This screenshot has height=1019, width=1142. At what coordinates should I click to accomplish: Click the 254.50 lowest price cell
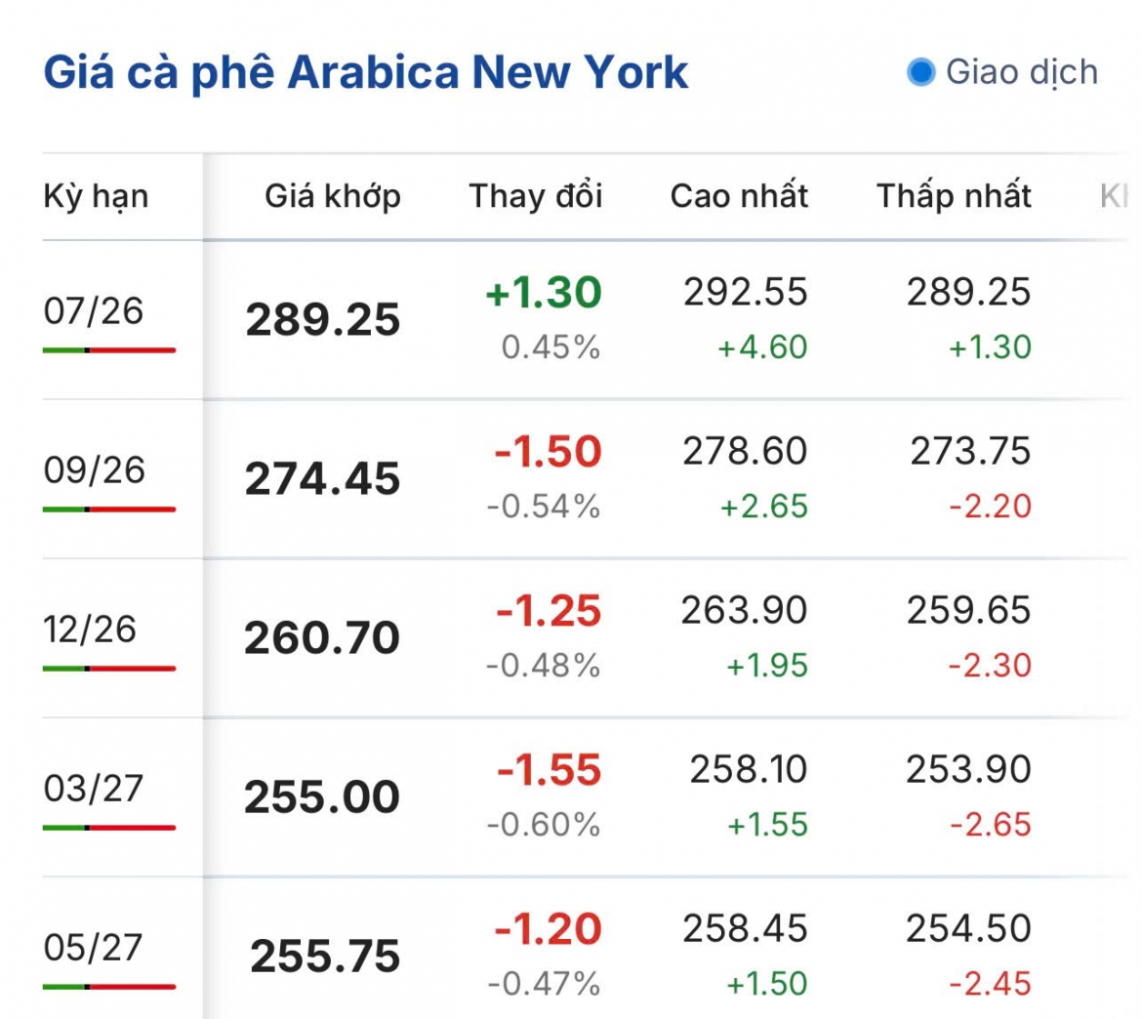tap(968, 928)
